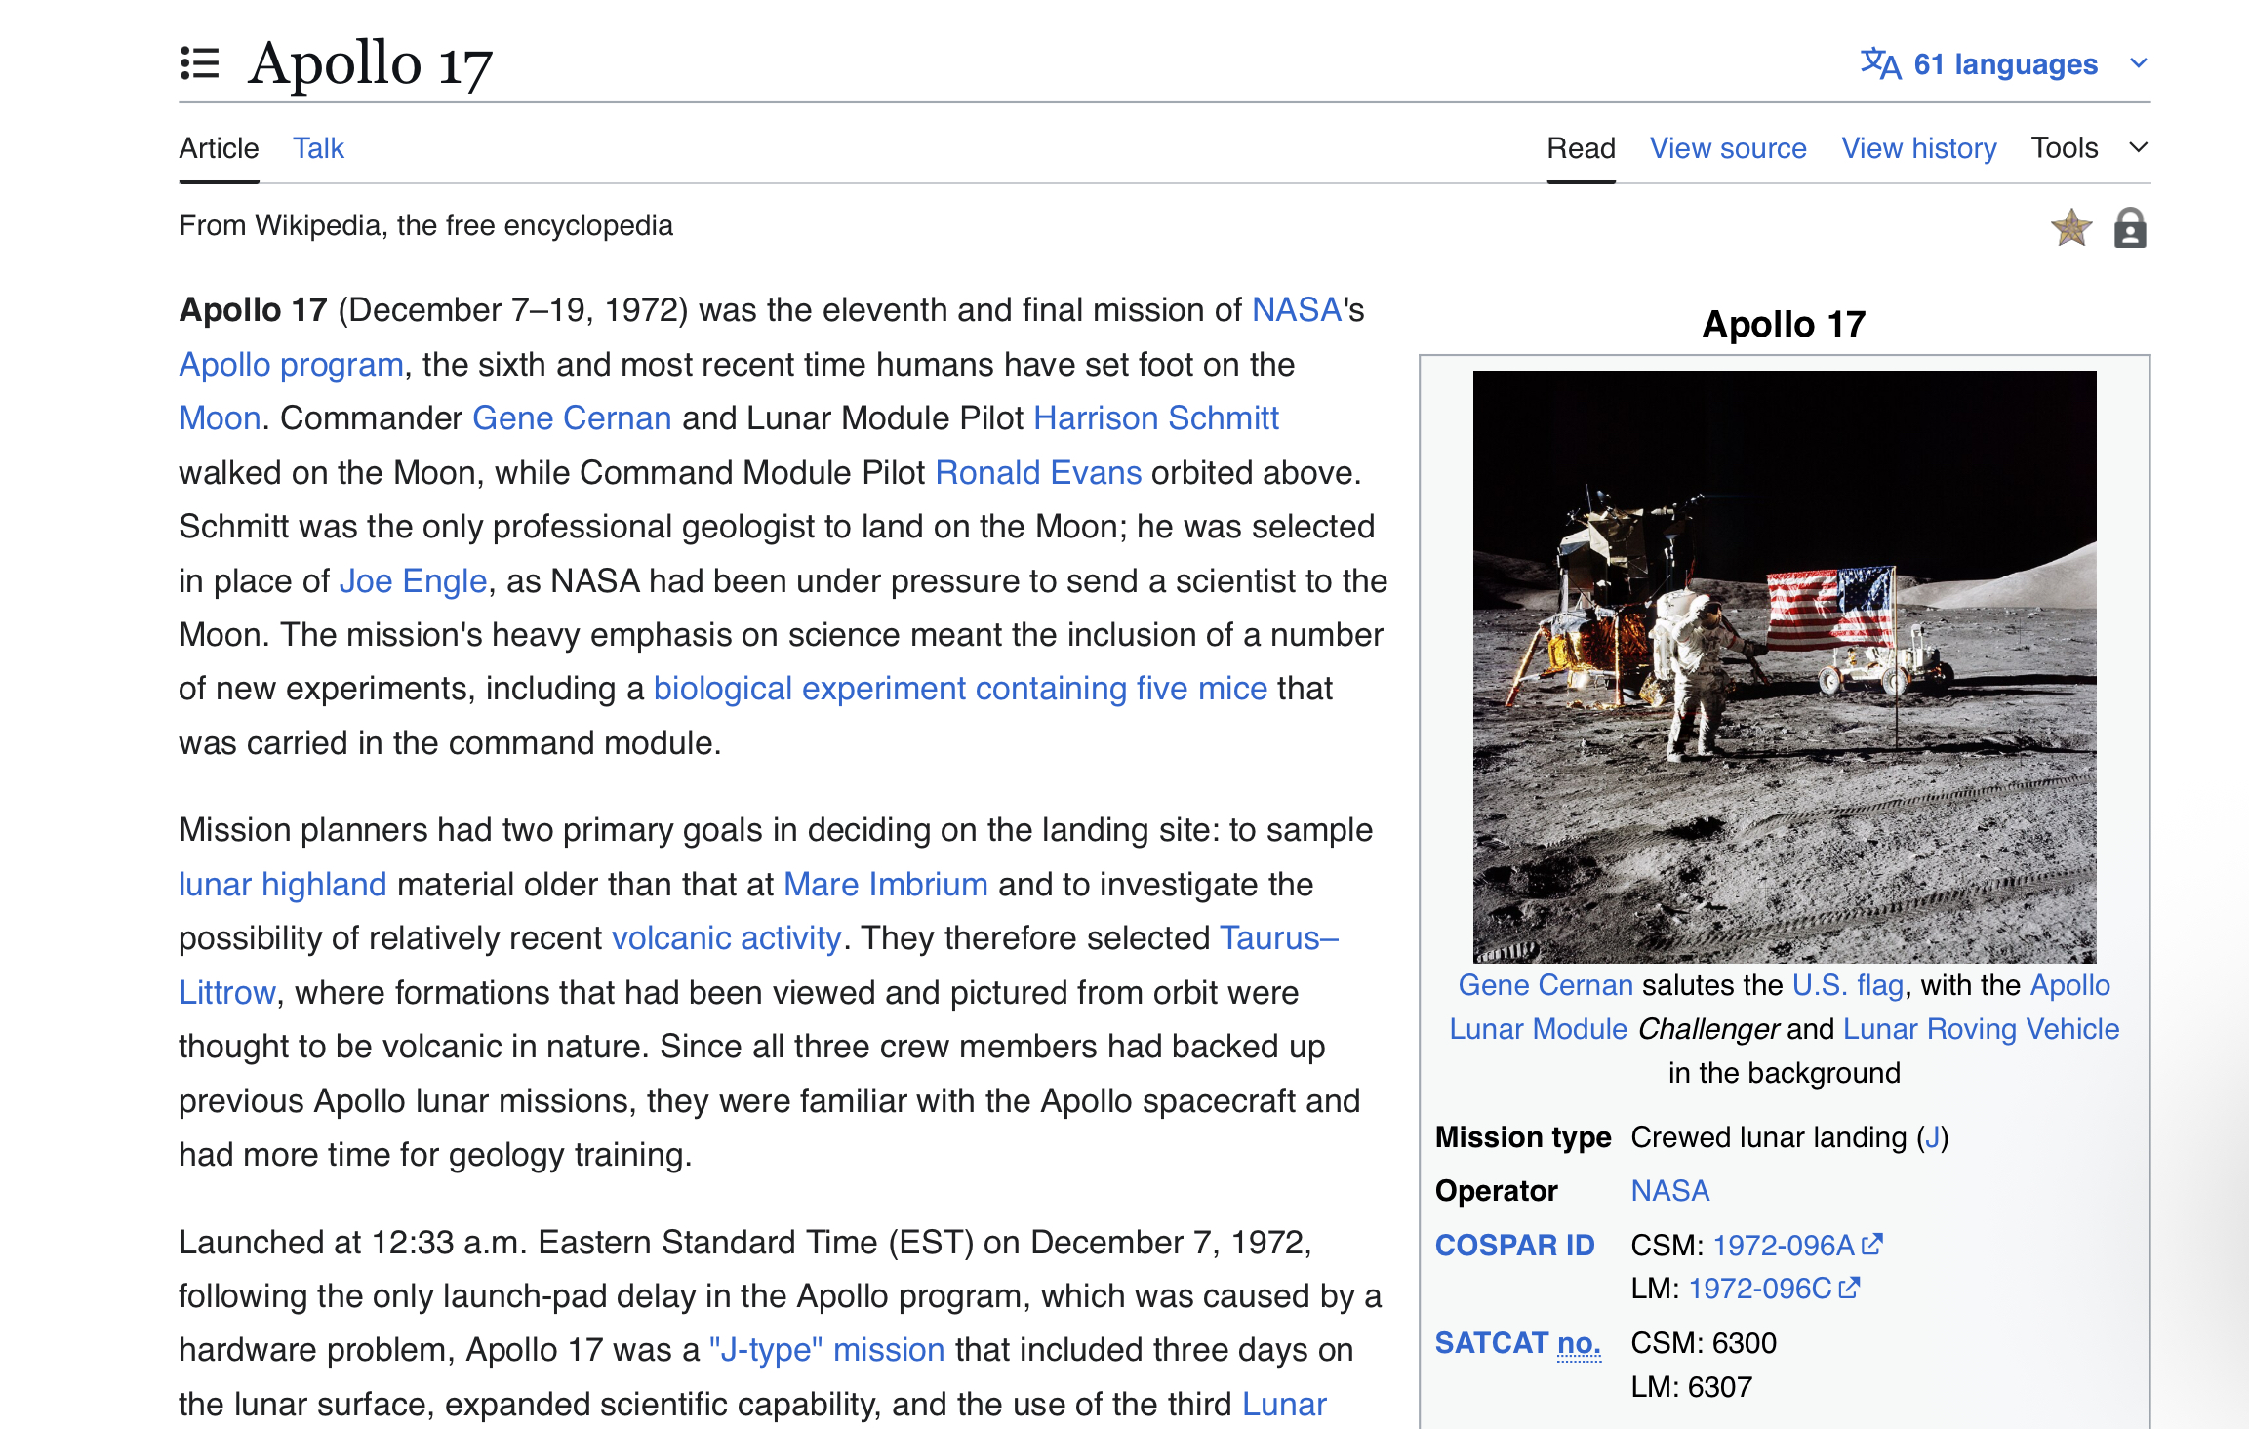Open the COSPAR ID infobox link
Image resolution: width=2249 pixels, height=1429 pixels.
(1514, 1246)
